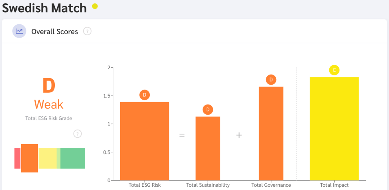Click the Overall Scores chart icon

[x=19, y=31]
